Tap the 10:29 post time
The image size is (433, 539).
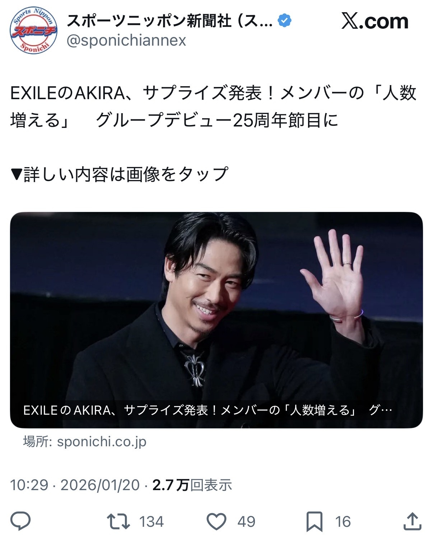(29, 485)
